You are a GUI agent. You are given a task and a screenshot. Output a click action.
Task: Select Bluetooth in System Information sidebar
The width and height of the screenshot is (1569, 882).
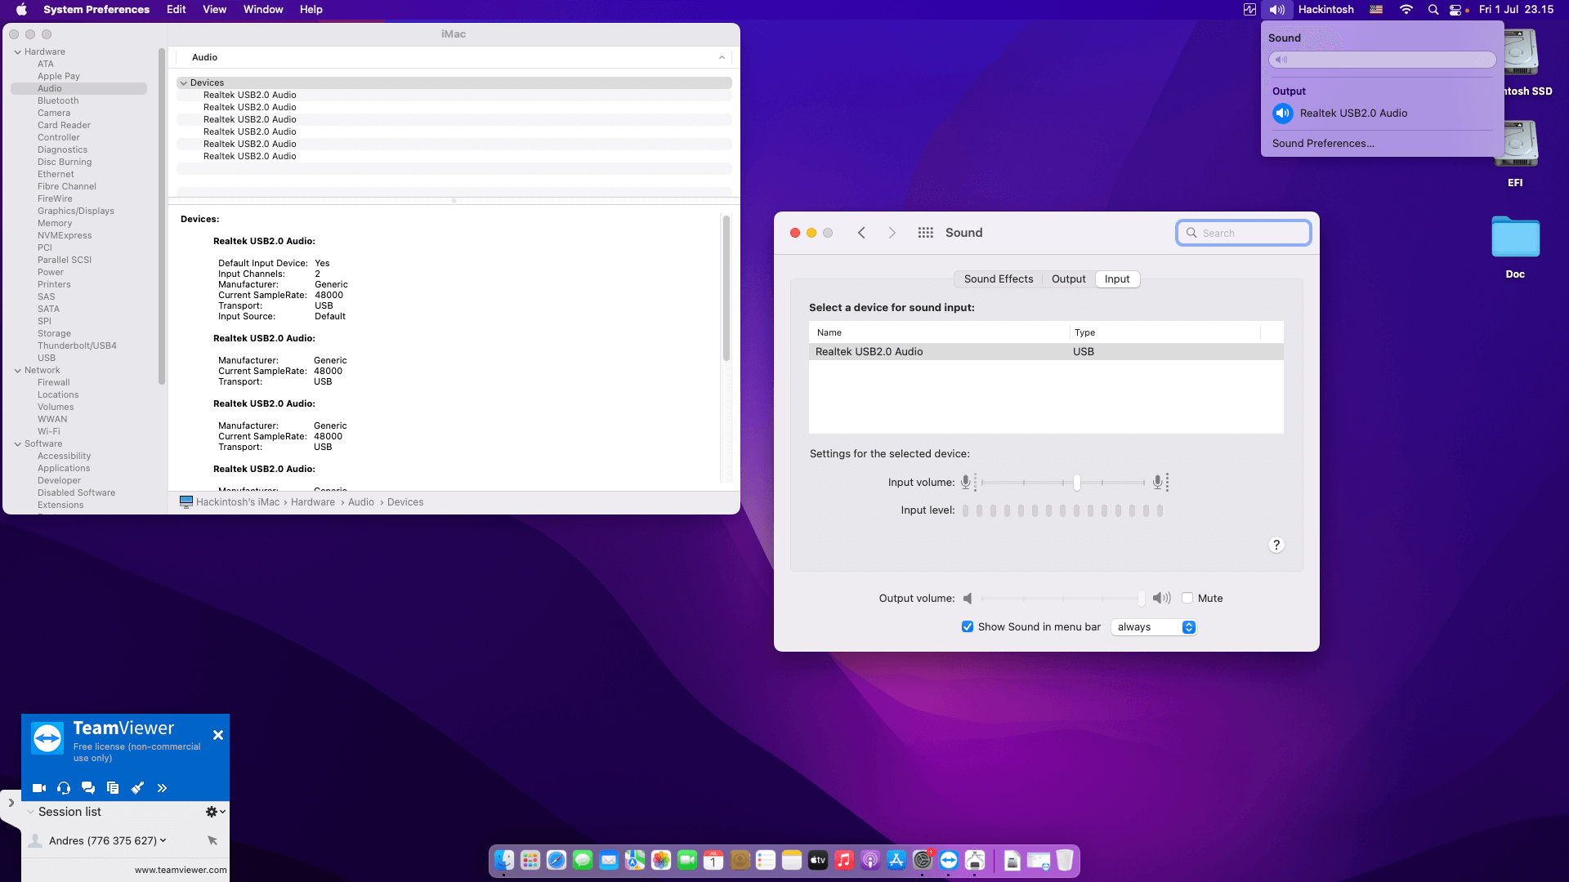(x=58, y=100)
